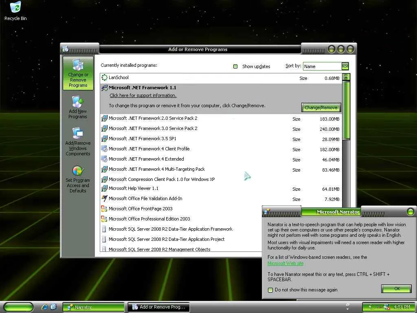Click Microsoft Help Viewer 1.1 icon

(x=105, y=188)
